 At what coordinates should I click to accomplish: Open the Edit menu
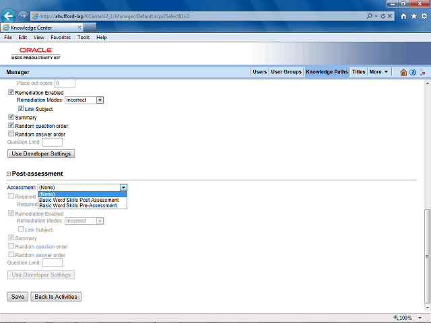click(x=22, y=38)
